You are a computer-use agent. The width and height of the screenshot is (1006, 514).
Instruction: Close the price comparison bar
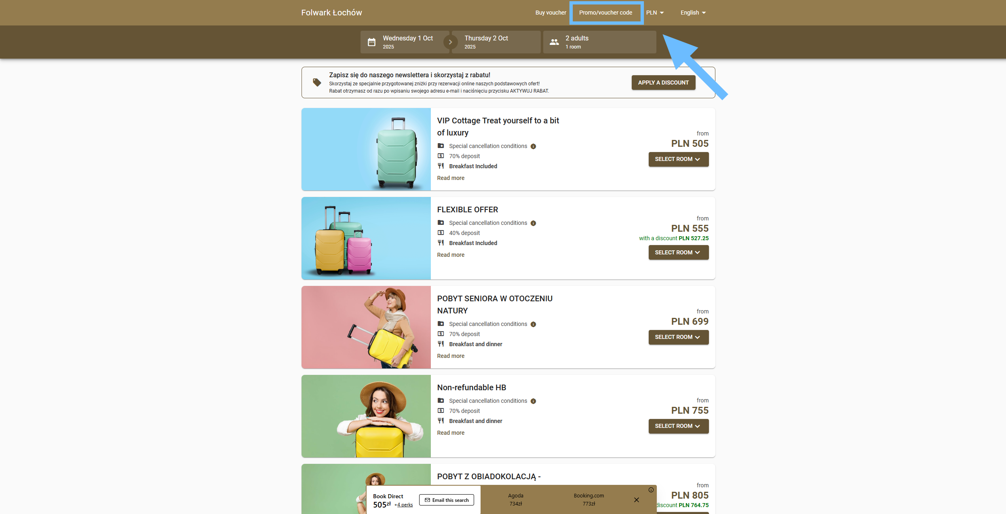[636, 500]
